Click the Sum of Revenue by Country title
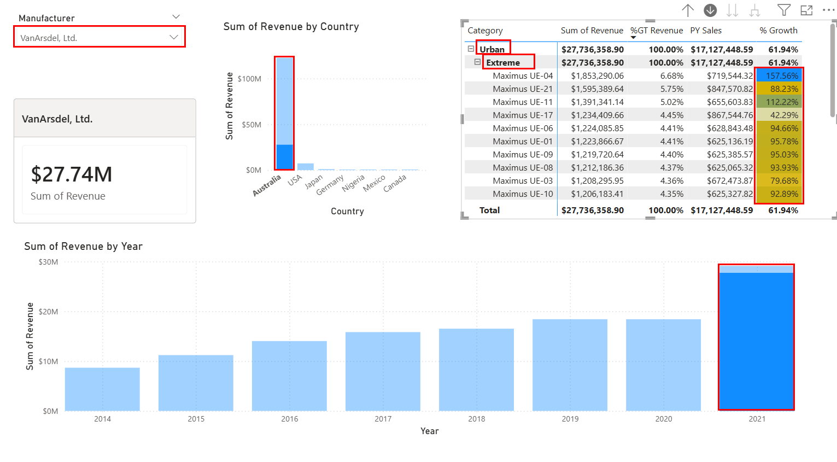837x462 pixels. pos(291,27)
